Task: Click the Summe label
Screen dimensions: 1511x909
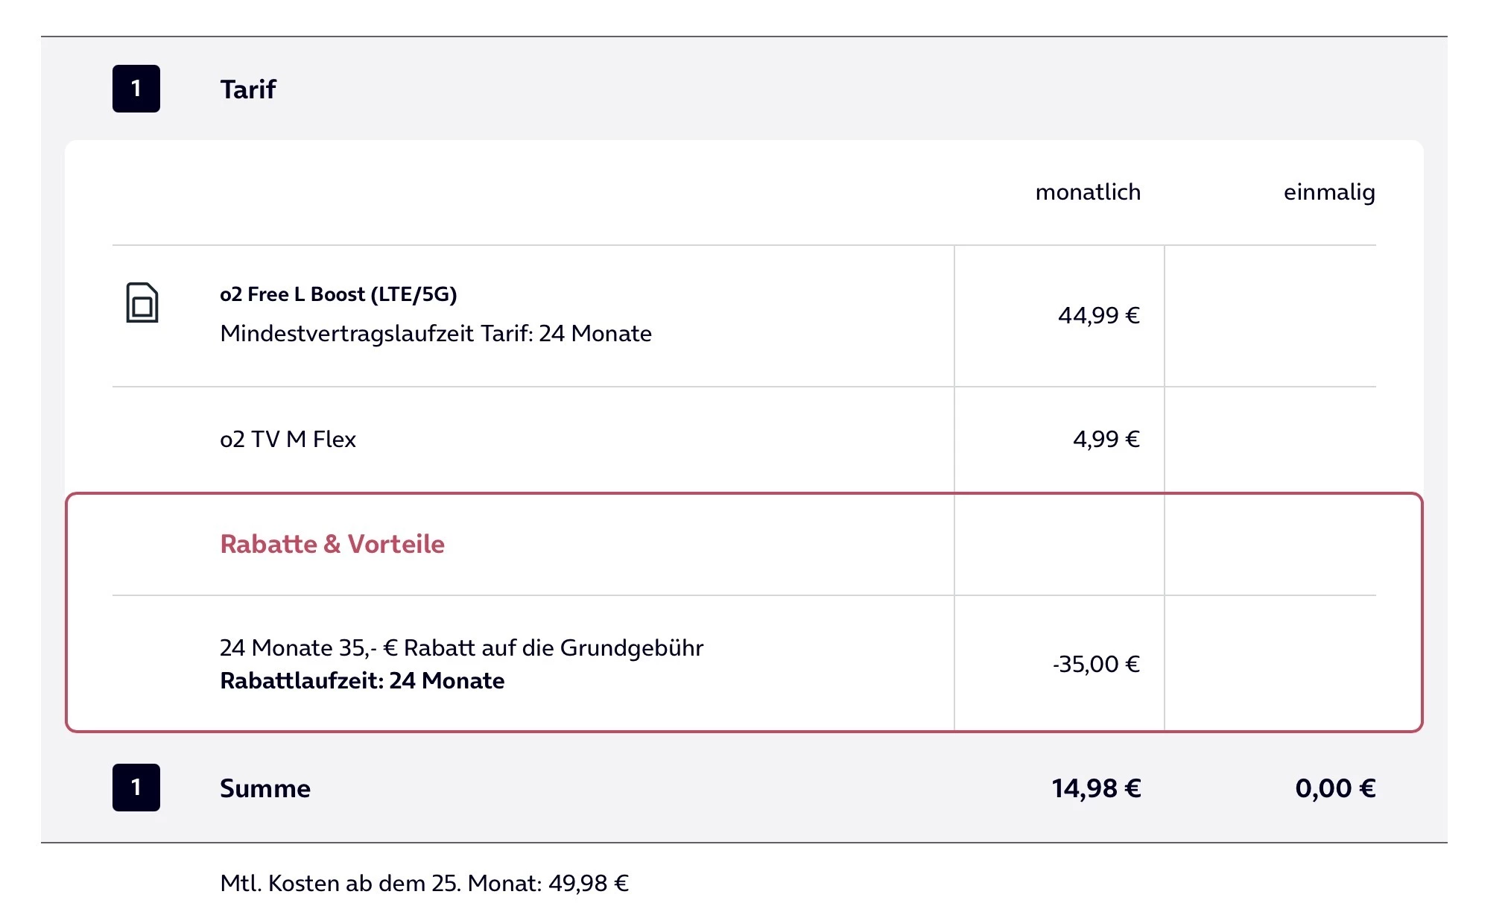Action: point(265,788)
